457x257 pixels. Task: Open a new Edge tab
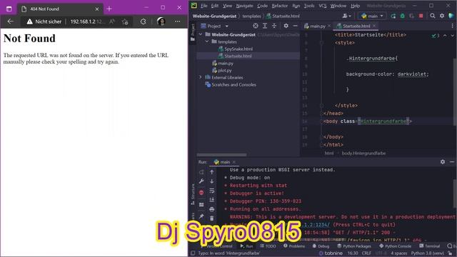coord(109,9)
